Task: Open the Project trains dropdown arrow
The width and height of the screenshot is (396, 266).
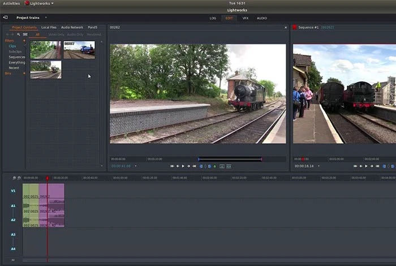Action: click(46, 18)
